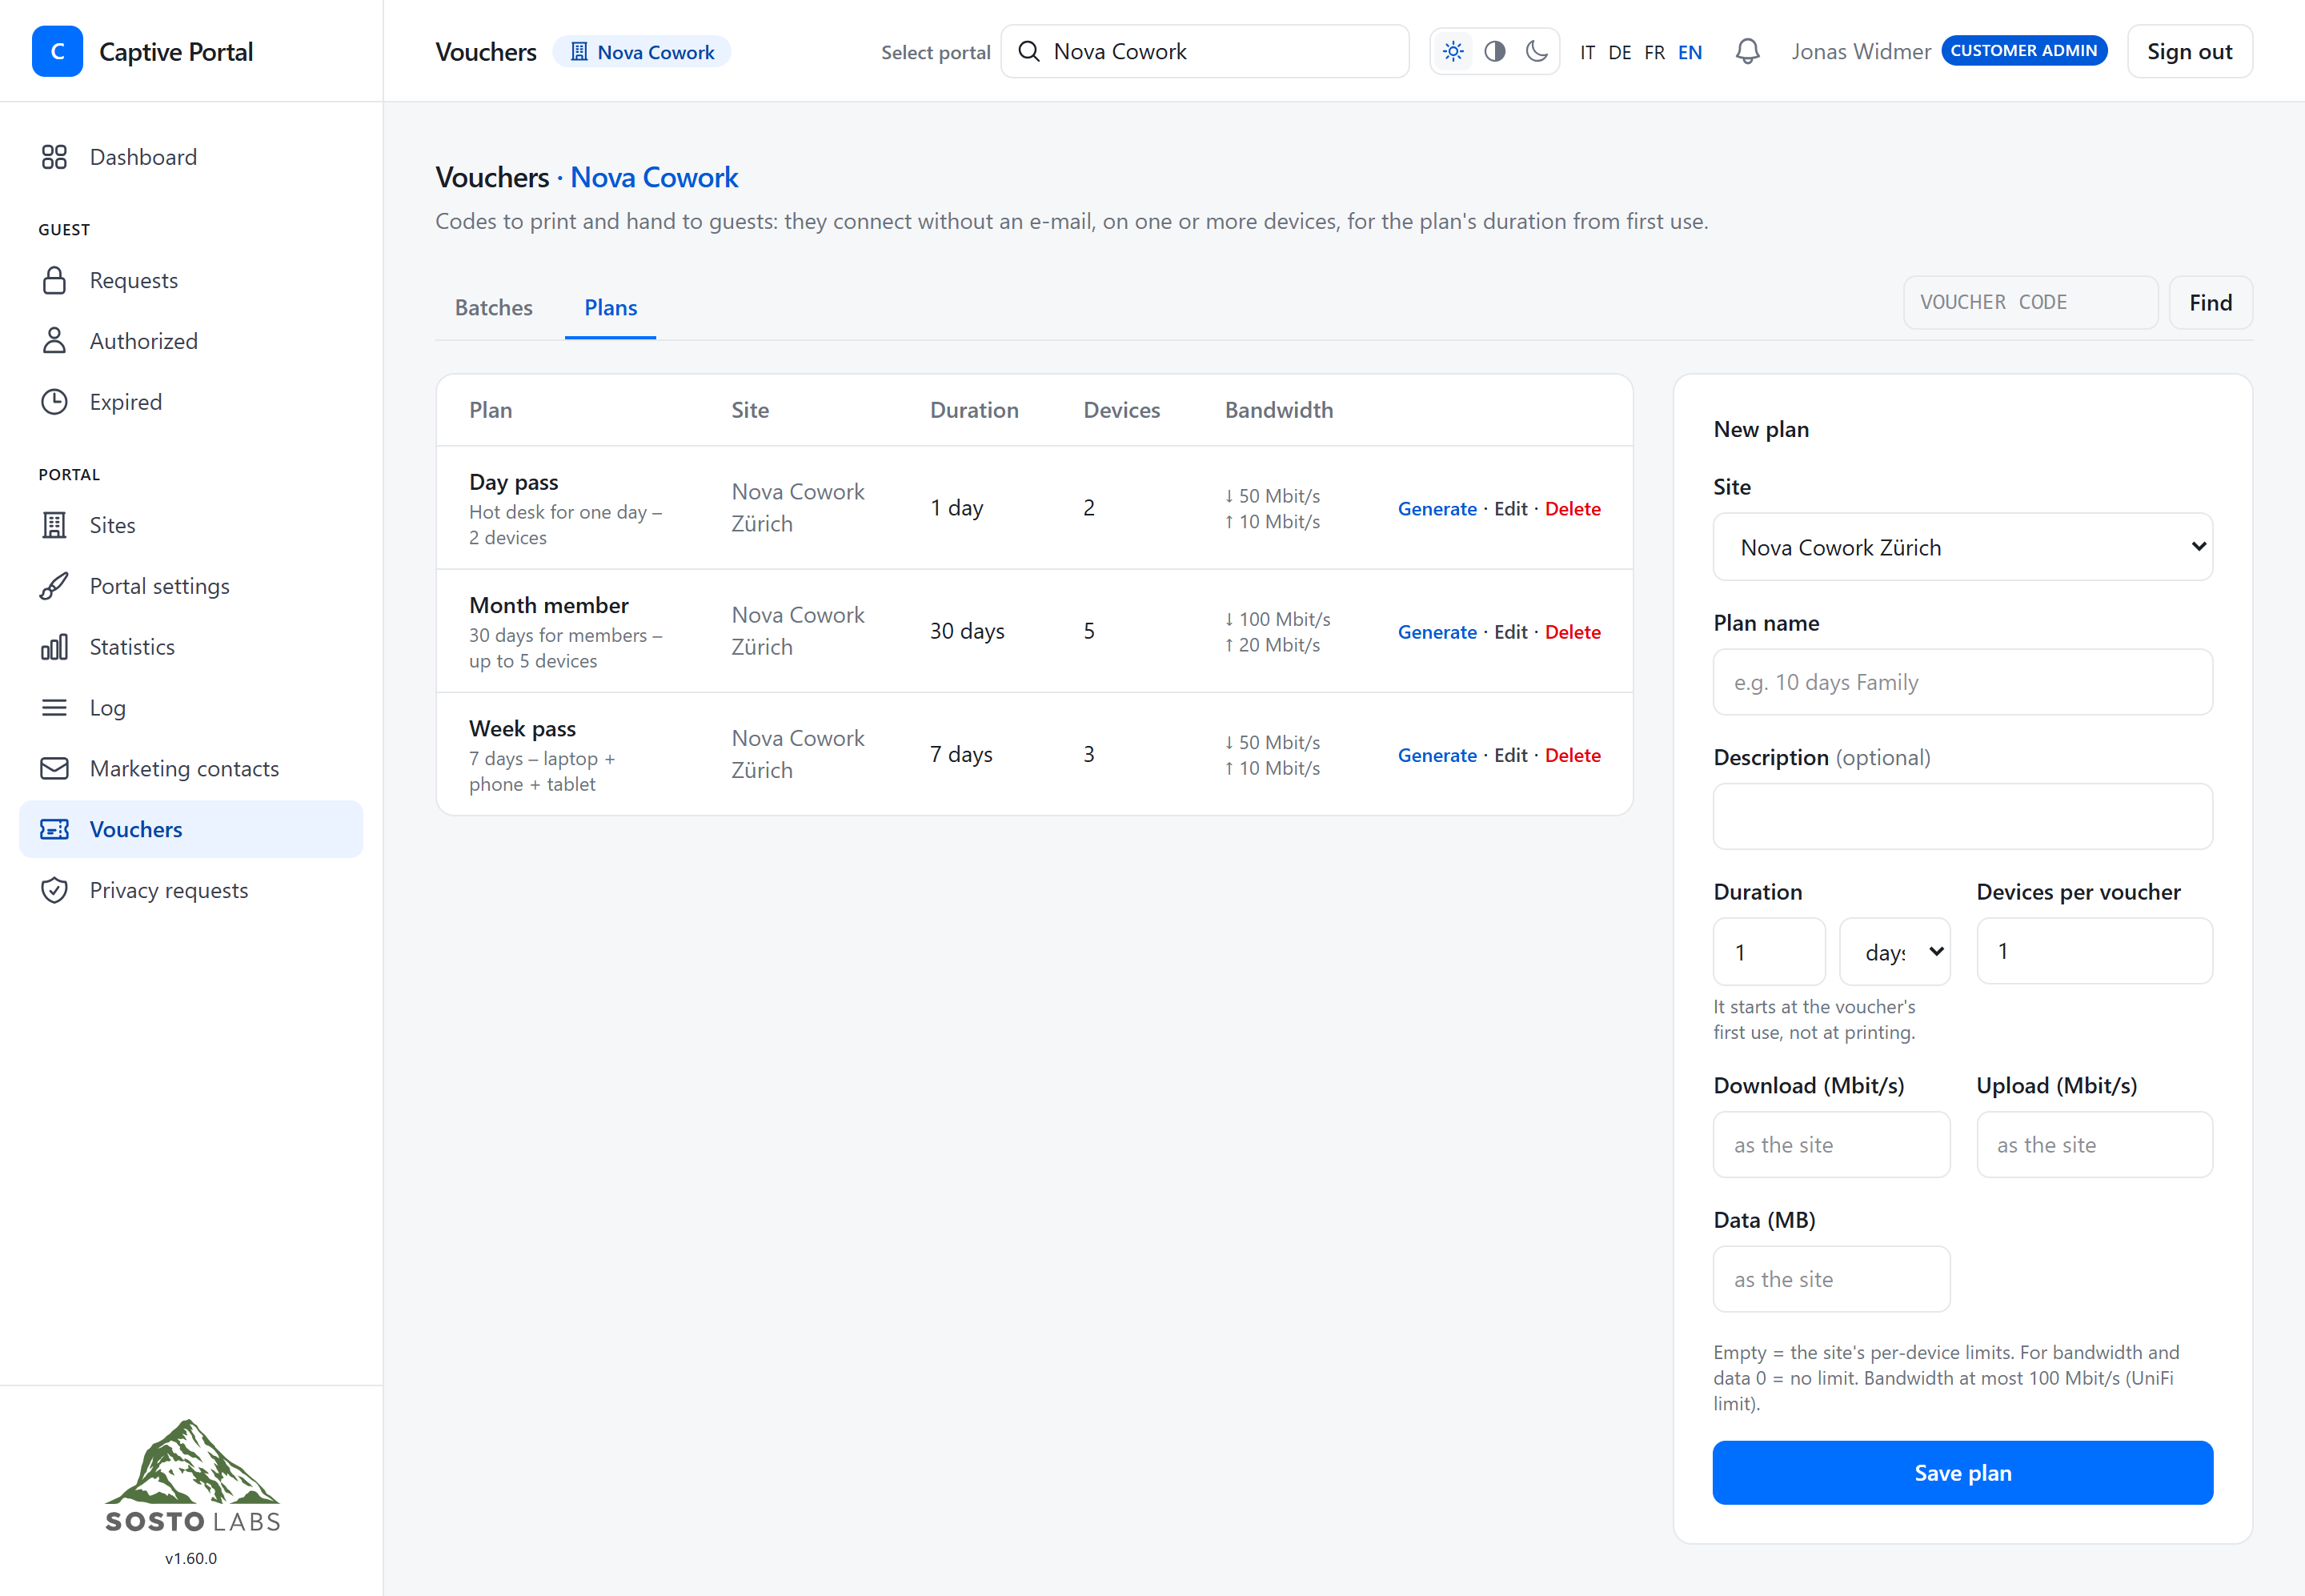Open the duration unit days dropdown

pyautogui.click(x=1895, y=951)
